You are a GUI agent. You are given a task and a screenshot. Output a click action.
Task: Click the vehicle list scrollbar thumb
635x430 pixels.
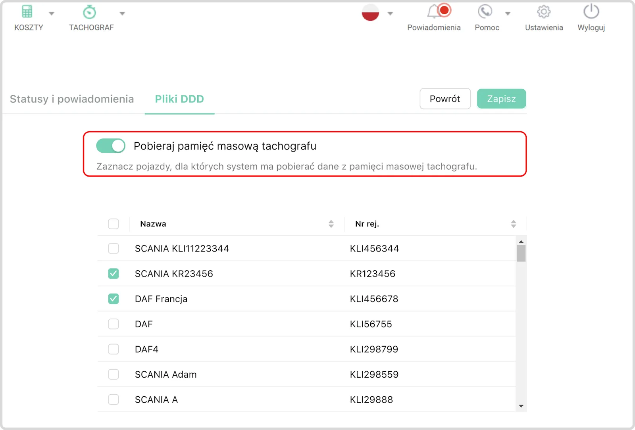coord(521,253)
